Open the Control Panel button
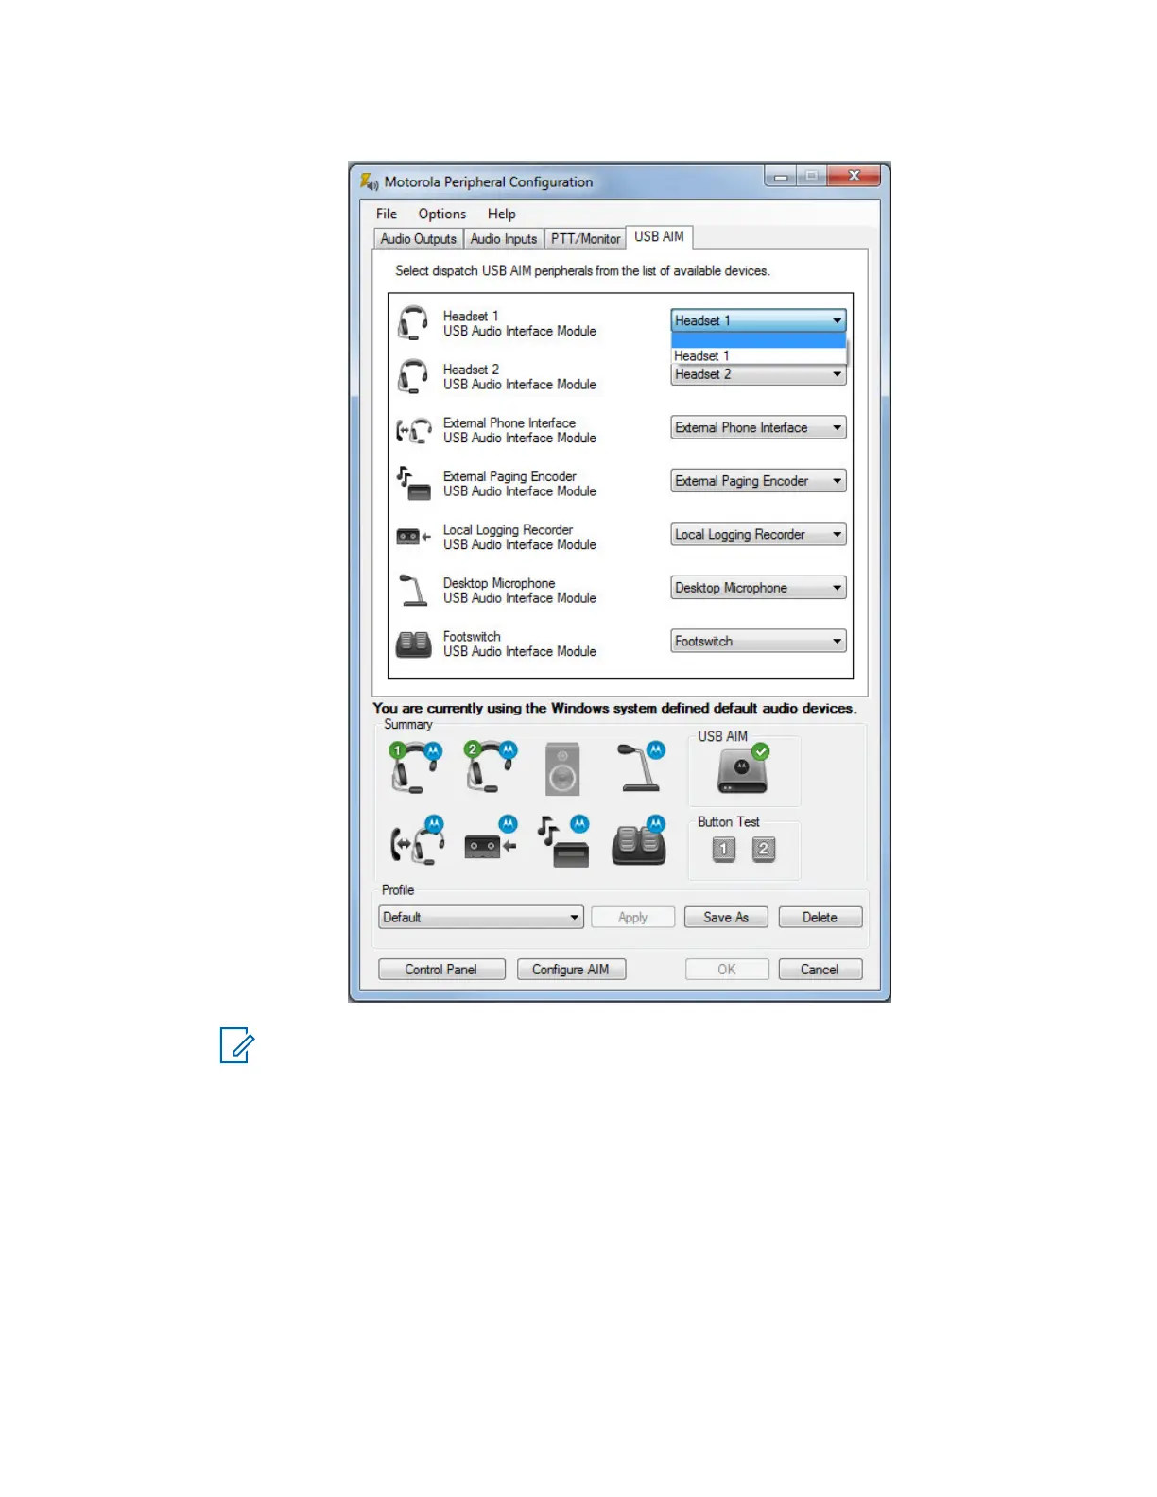The height and width of the screenshot is (1497, 1157). click(441, 970)
